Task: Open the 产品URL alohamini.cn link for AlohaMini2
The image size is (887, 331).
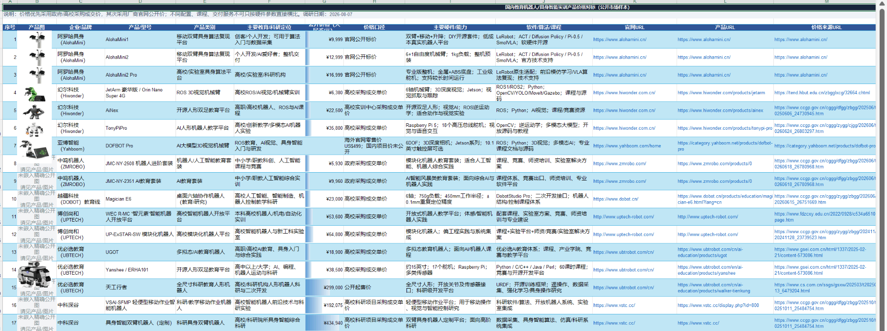Action: 704,57
